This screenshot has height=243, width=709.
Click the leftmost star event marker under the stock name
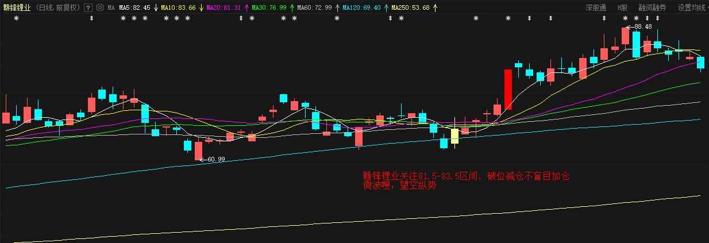[x=16, y=19]
